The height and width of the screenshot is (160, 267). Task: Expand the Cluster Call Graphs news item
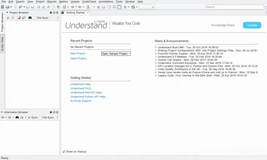pos(156,60)
